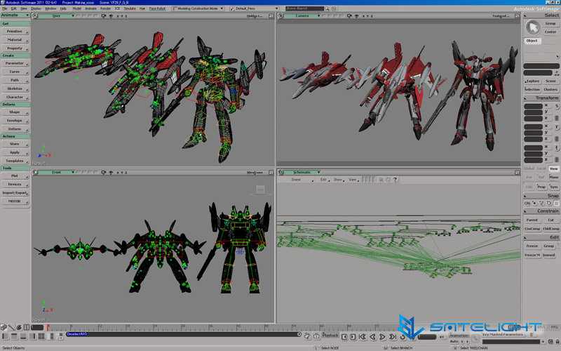561x351 pixels.
Task: Open the Schematic Show menu
Action: (x=338, y=180)
